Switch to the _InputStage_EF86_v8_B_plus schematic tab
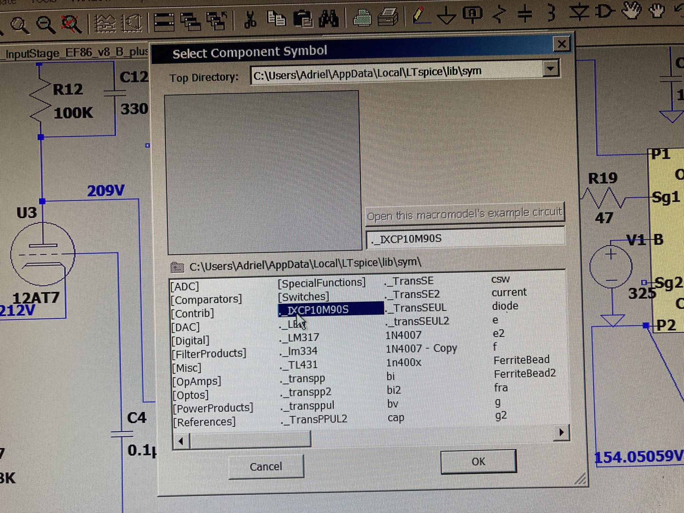The image size is (684, 513). pos(74,53)
